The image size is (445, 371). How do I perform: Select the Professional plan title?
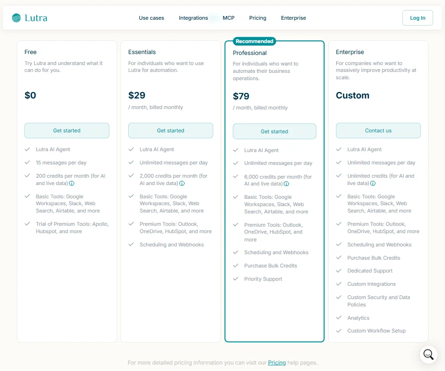250,53
